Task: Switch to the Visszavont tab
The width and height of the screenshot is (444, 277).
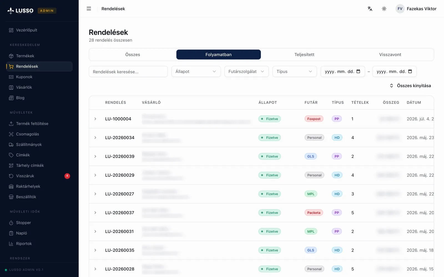Action: (x=390, y=55)
